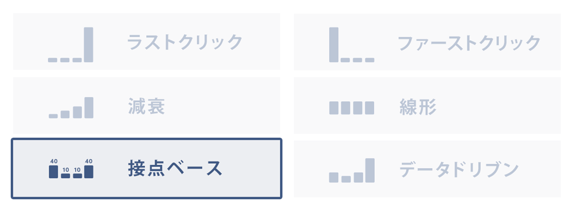Image resolution: width=573 pixels, height=210 pixels.
Task: Click the 減衰 ascending bars icon
Action: pos(71,108)
